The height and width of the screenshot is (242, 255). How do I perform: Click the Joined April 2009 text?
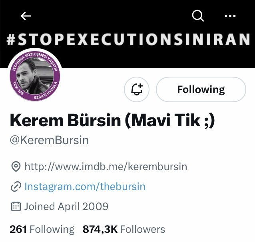[x=66, y=206]
